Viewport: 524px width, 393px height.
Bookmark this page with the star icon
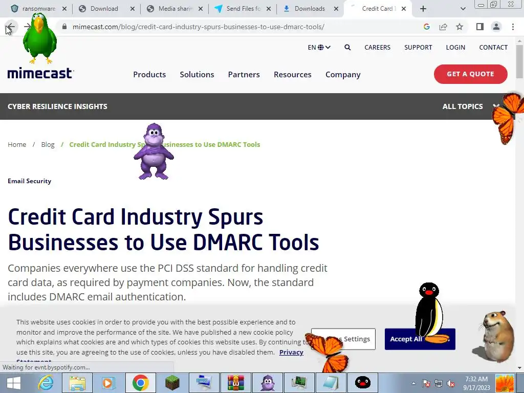coord(460,27)
